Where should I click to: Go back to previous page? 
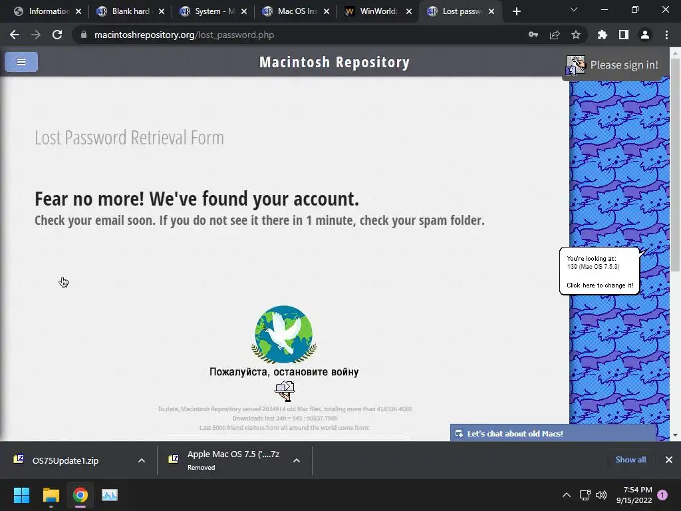pyautogui.click(x=15, y=35)
